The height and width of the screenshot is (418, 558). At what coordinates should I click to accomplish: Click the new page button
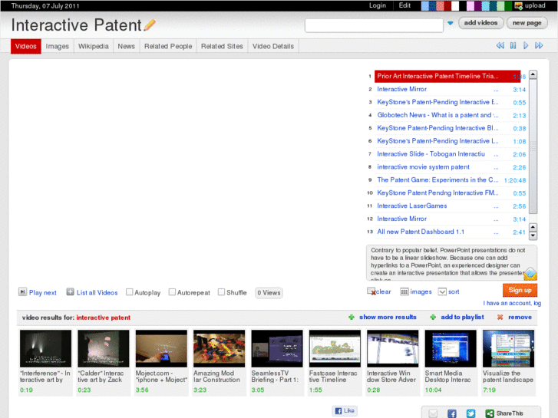[527, 23]
